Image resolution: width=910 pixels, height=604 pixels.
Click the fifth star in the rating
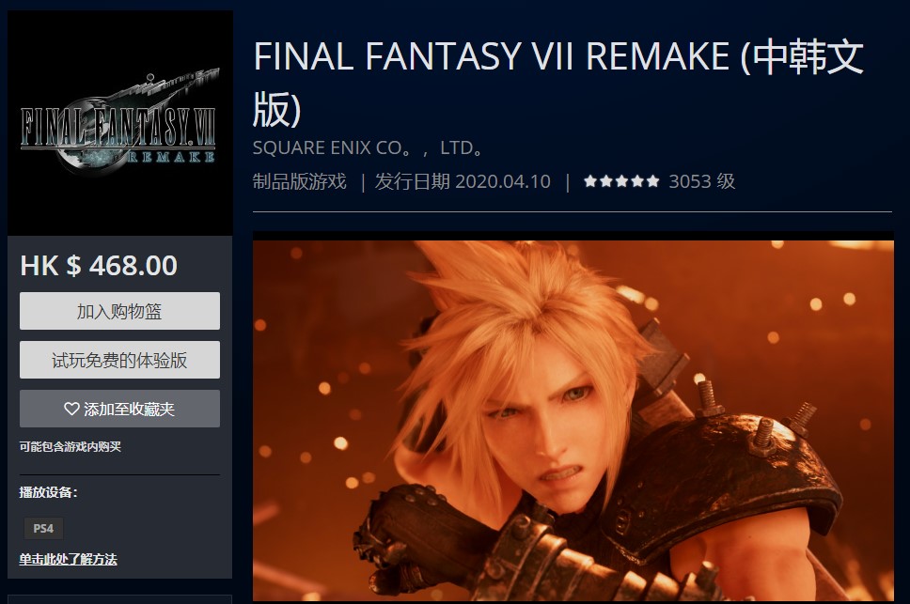tap(653, 181)
